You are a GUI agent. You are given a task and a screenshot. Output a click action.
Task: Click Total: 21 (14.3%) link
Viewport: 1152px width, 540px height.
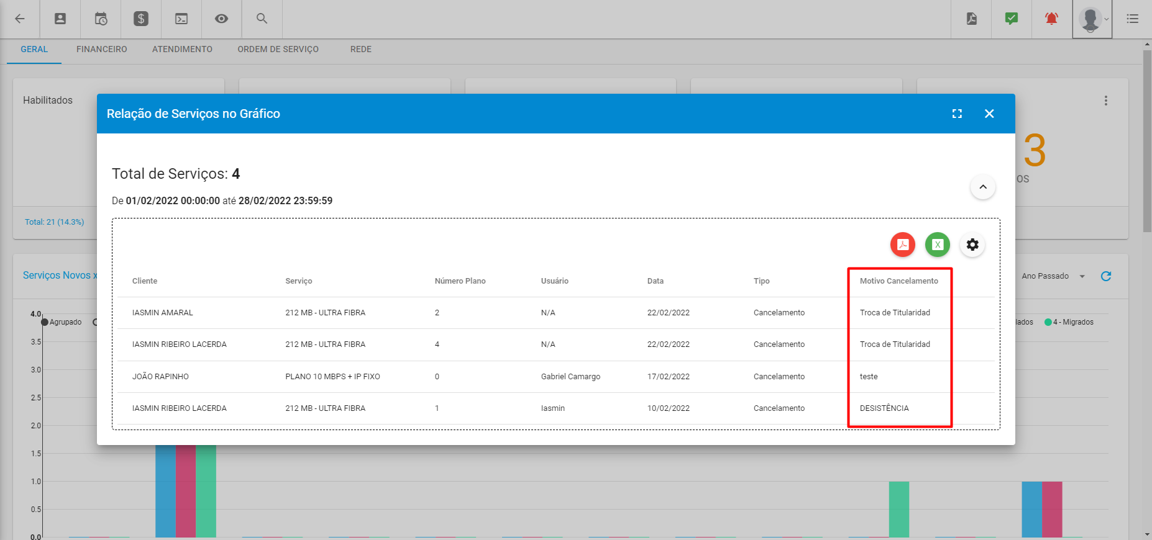click(x=54, y=222)
